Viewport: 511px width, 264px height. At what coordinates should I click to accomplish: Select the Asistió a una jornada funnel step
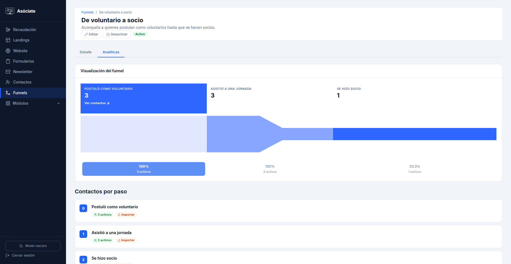coord(270,98)
